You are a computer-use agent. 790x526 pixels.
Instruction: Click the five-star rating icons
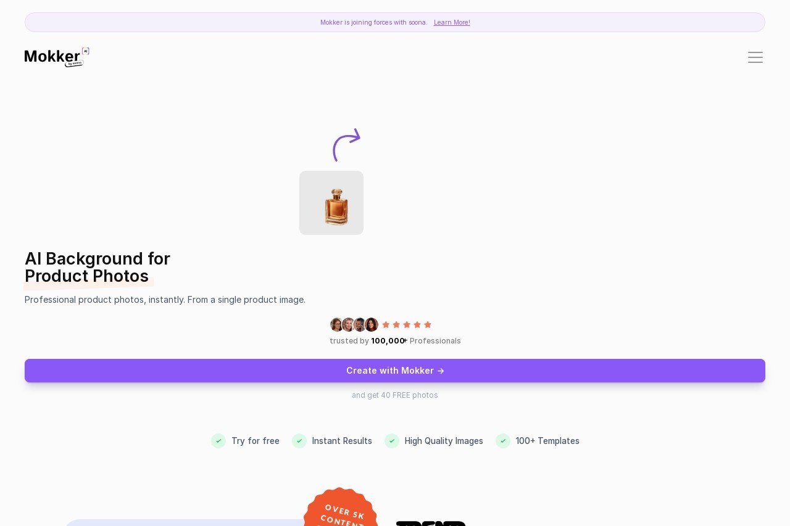pyautogui.click(x=407, y=325)
